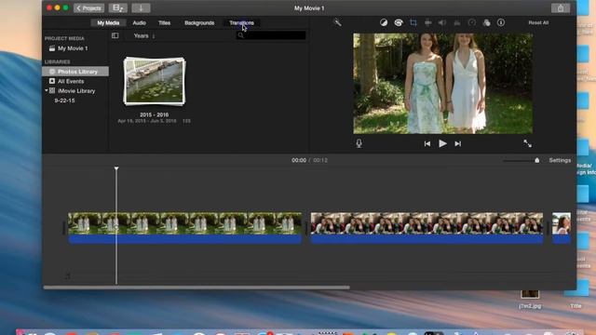Select the 9-22-15 event

coord(64,100)
